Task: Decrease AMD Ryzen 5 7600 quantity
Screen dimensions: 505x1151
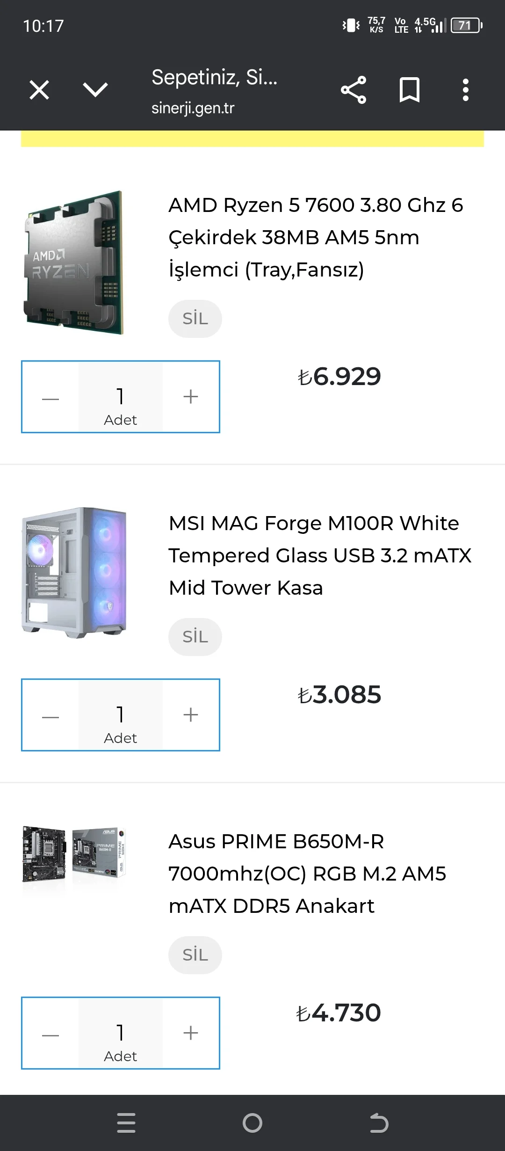Action: pos(50,397)
